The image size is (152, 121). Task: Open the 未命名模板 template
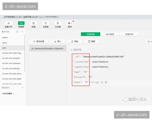pos(7,94)
